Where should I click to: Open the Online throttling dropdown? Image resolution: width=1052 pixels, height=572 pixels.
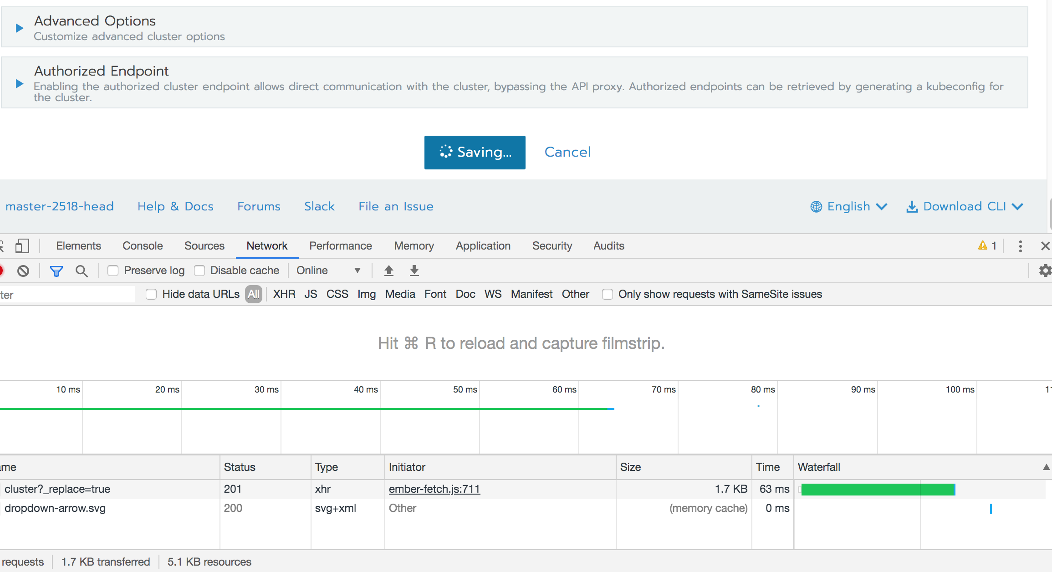[x=328, y=271]
